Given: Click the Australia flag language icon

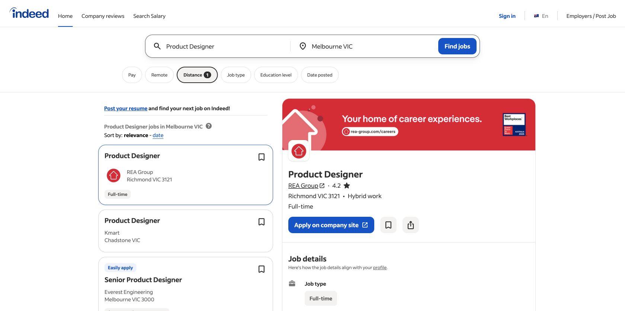Looking at the screenshot, I should (x=536, y=16).
